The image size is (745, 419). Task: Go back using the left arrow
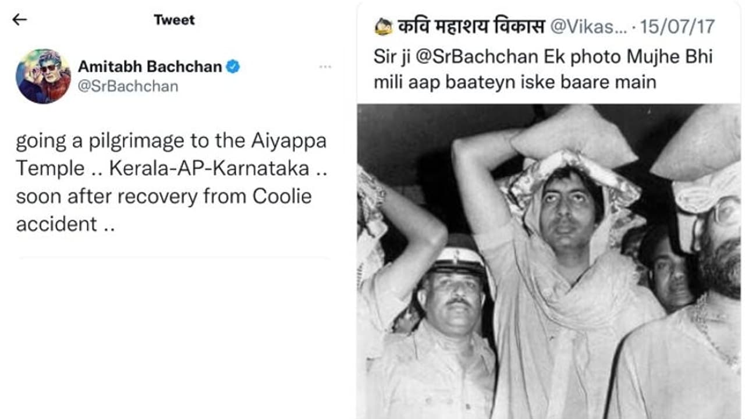[x=20, y=20]
